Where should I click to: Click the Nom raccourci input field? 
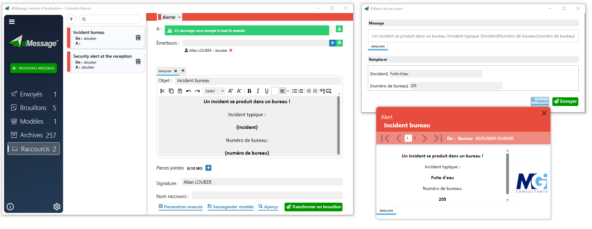click(267, 196)
